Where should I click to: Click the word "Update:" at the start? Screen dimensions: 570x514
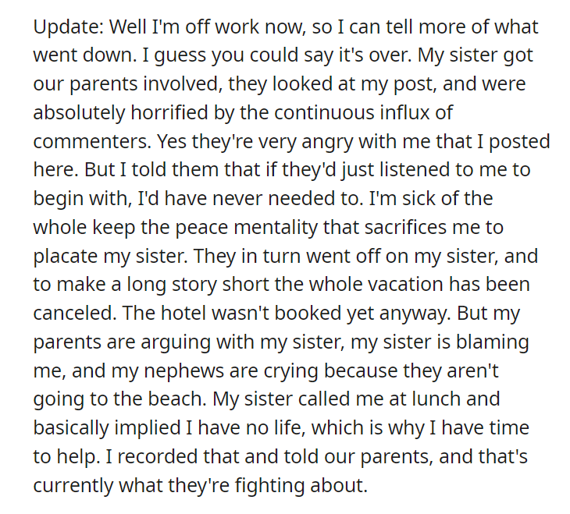click(69, 27)
